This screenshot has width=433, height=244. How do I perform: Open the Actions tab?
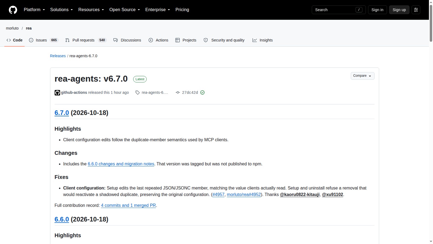pyautogui.click(x=158, y=40)
